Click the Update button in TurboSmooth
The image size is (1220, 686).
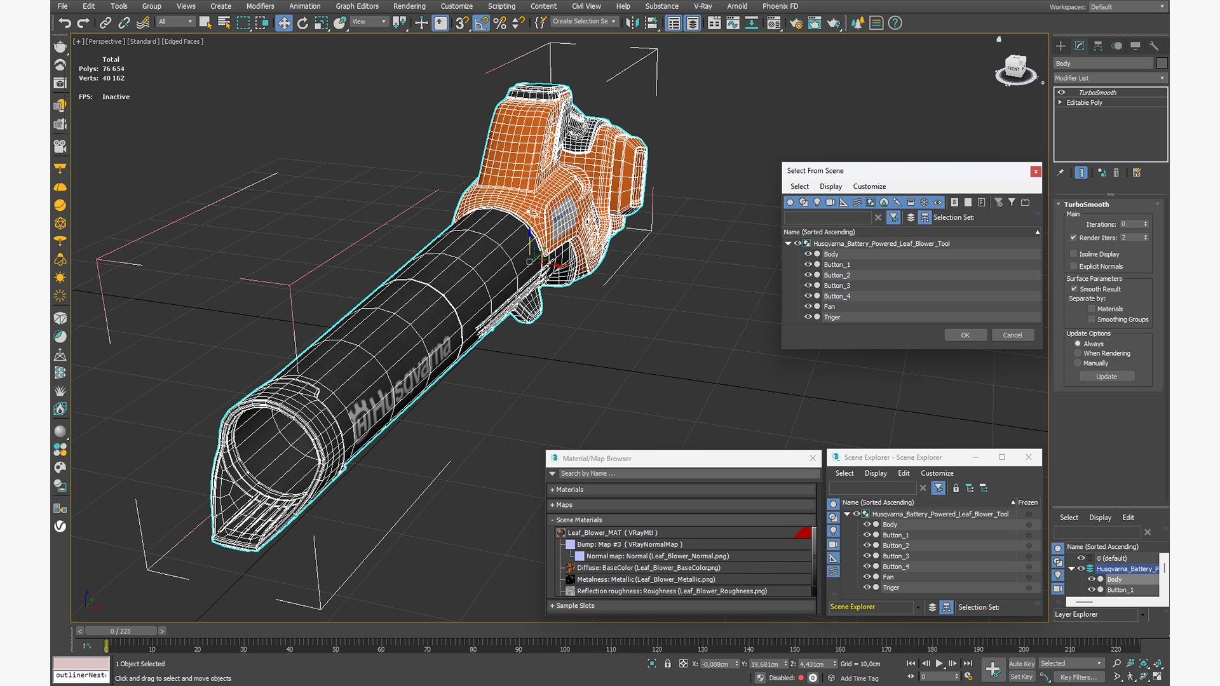(1106, 377)
